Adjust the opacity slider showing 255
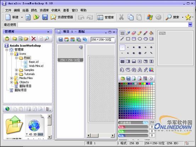The image size is (196, 147). tap(133, 123)
